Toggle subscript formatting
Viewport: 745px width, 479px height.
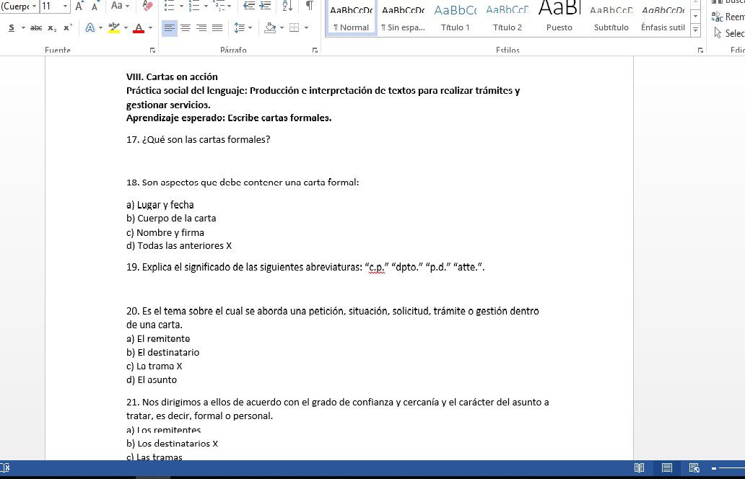[x=52, y=28]
